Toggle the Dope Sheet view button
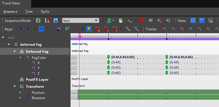 point(193,21)
